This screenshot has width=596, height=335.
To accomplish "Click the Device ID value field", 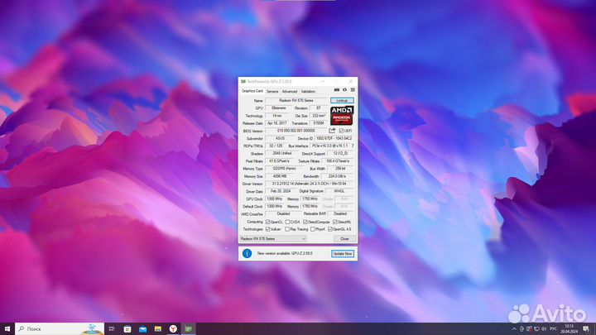I will click(x=334, y=138).
